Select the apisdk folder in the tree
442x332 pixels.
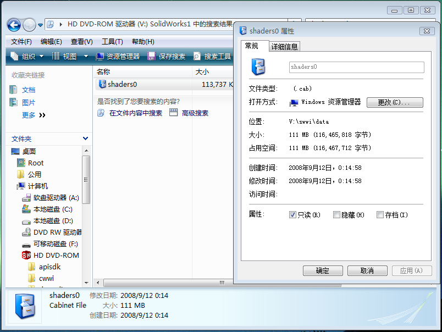tap(49, 267)
